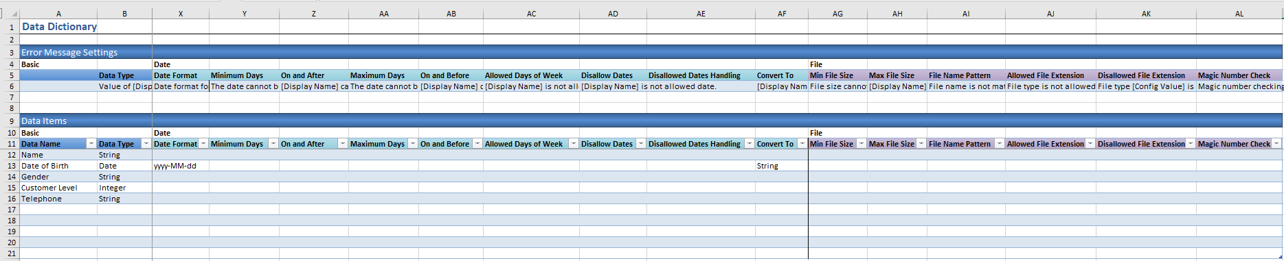This screenshot has height=261, width=1284.
Task: Click the 'Data Items' section heading
Action: point(44,121)
